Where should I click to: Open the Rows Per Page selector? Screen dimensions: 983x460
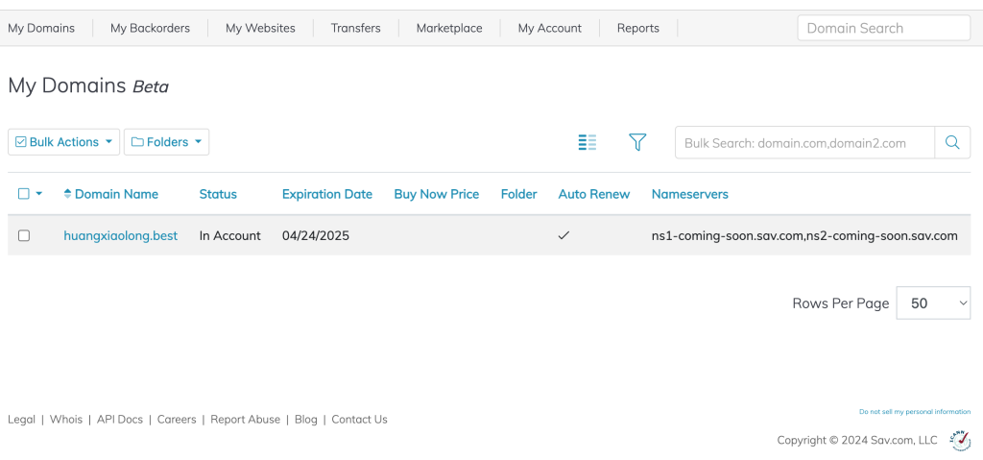933,303
